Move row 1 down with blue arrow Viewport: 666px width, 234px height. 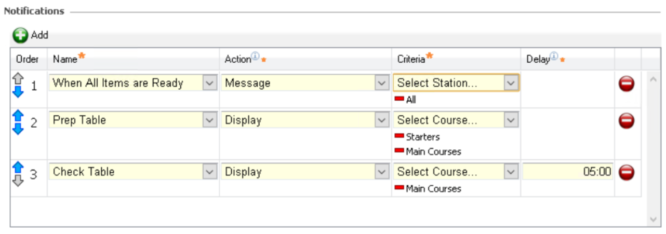pyautogui.click(x=18, y=92)
